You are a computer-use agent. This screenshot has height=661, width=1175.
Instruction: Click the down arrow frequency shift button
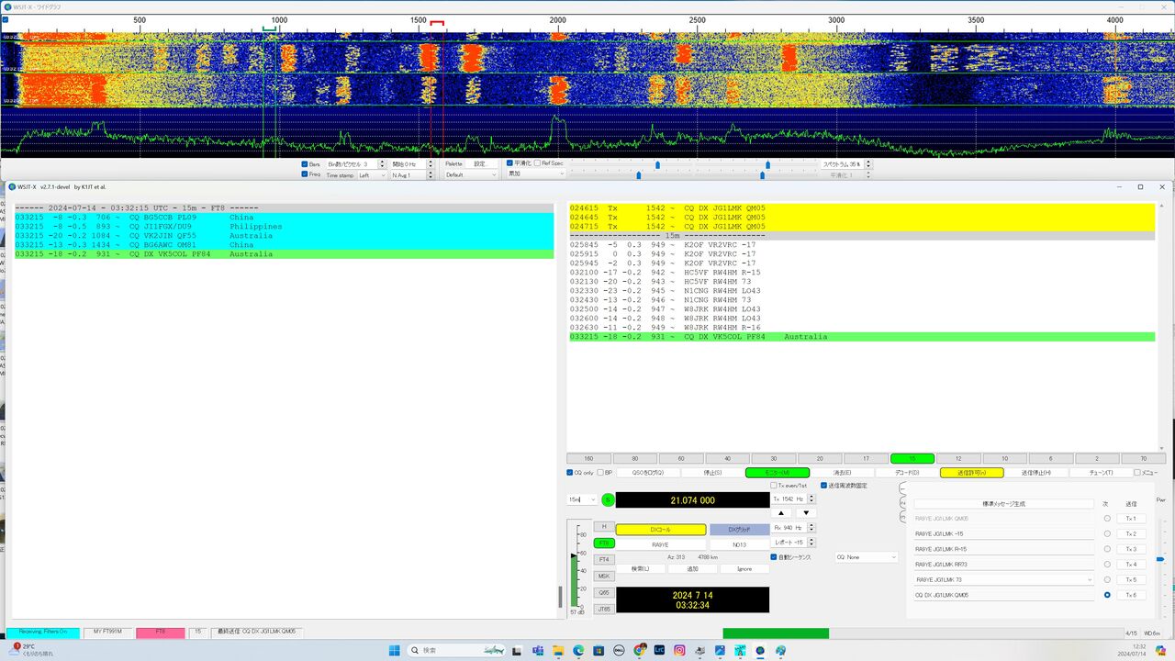click(x=806, y=512)
